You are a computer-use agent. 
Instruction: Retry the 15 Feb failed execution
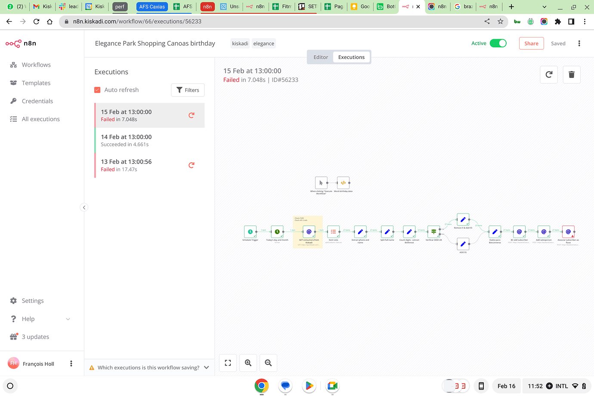(191, 115)
